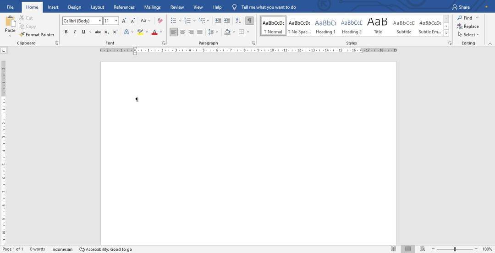
Task: Click the Replace button
Action: click(468, 27)
